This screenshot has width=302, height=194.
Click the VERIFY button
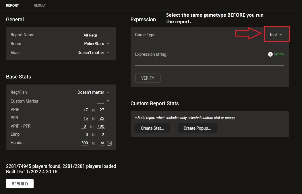pyautogui.click(x=148, y=78)
